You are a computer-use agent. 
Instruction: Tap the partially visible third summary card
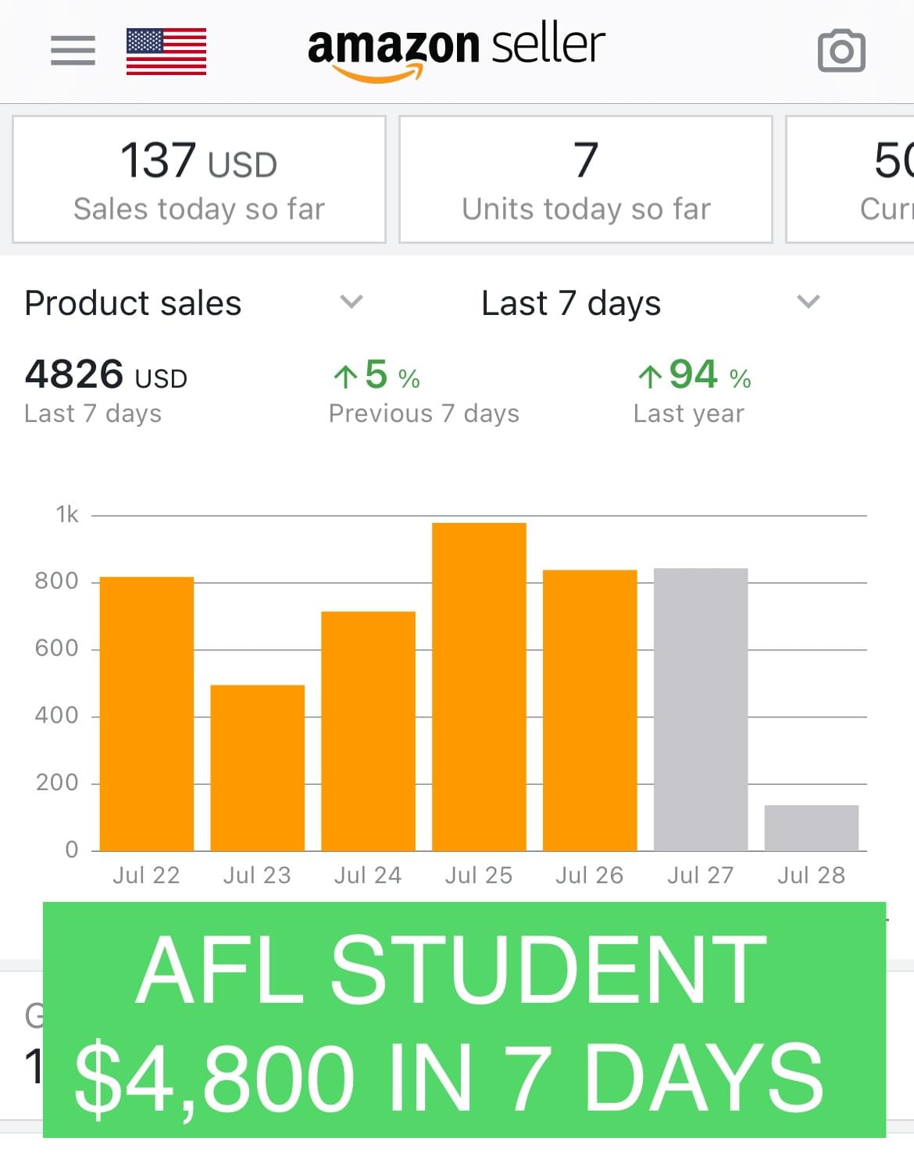click(852, 180)
